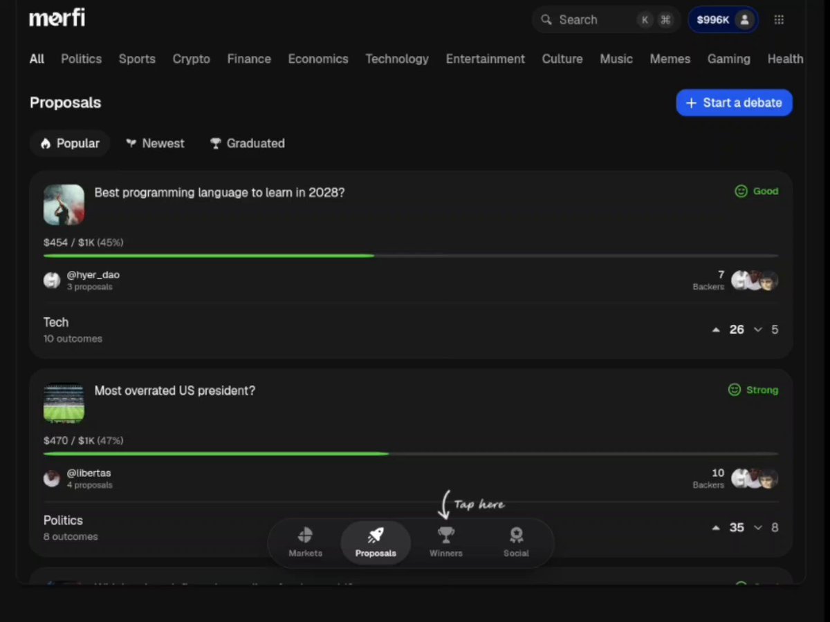
Task: Select the Crypto category
Action: tap(192, 59)
